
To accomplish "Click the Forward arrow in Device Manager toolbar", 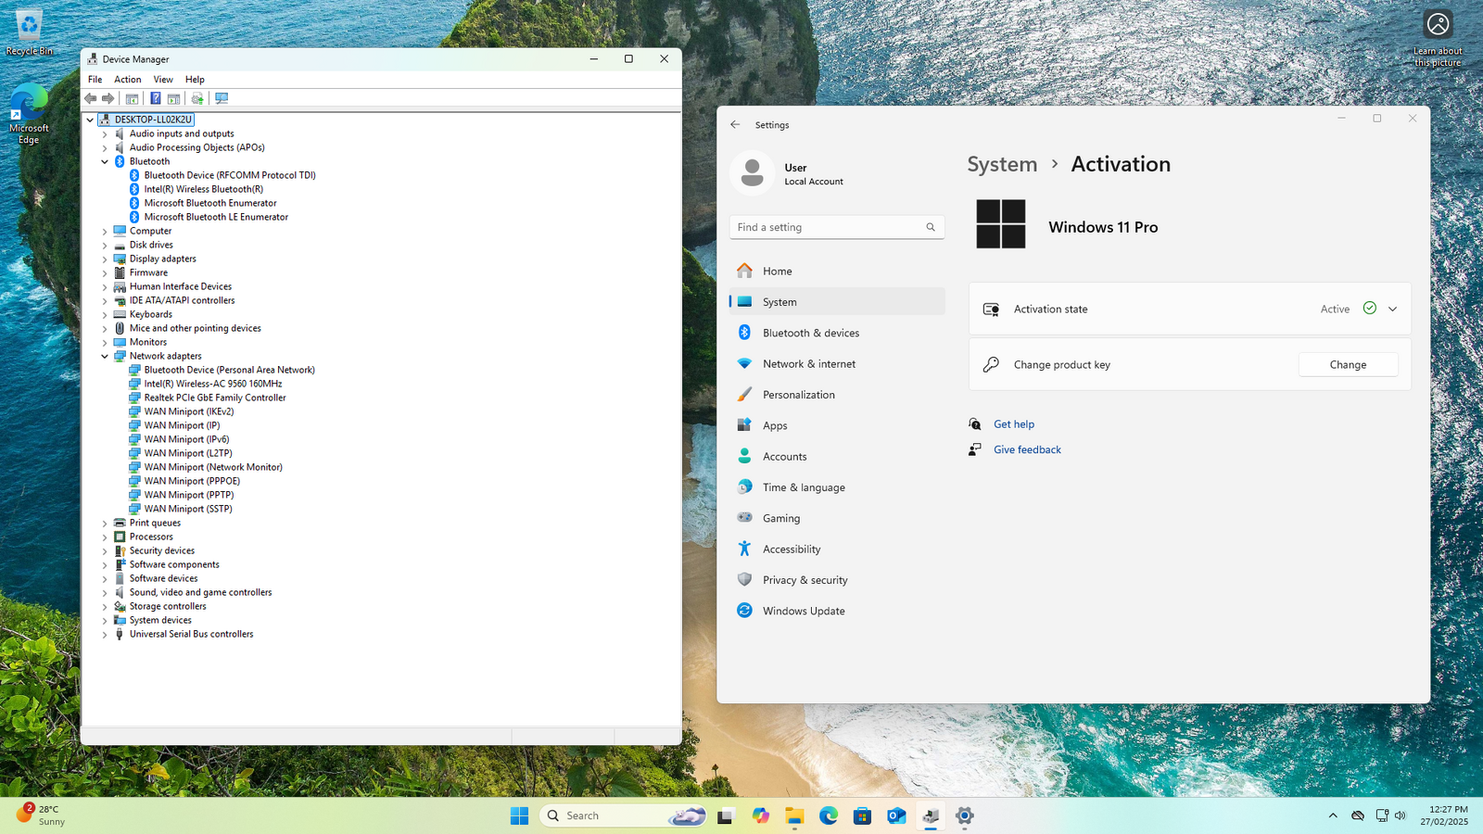I will [108, 98].
